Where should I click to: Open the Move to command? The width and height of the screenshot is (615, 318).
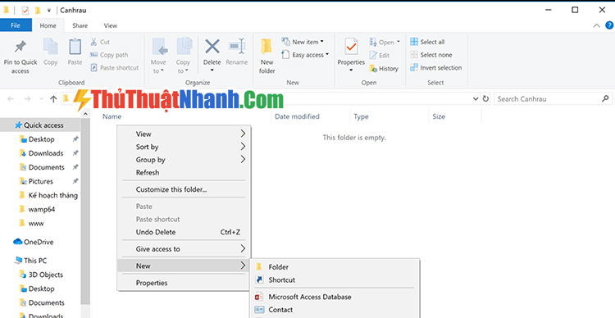pos(158,56)
